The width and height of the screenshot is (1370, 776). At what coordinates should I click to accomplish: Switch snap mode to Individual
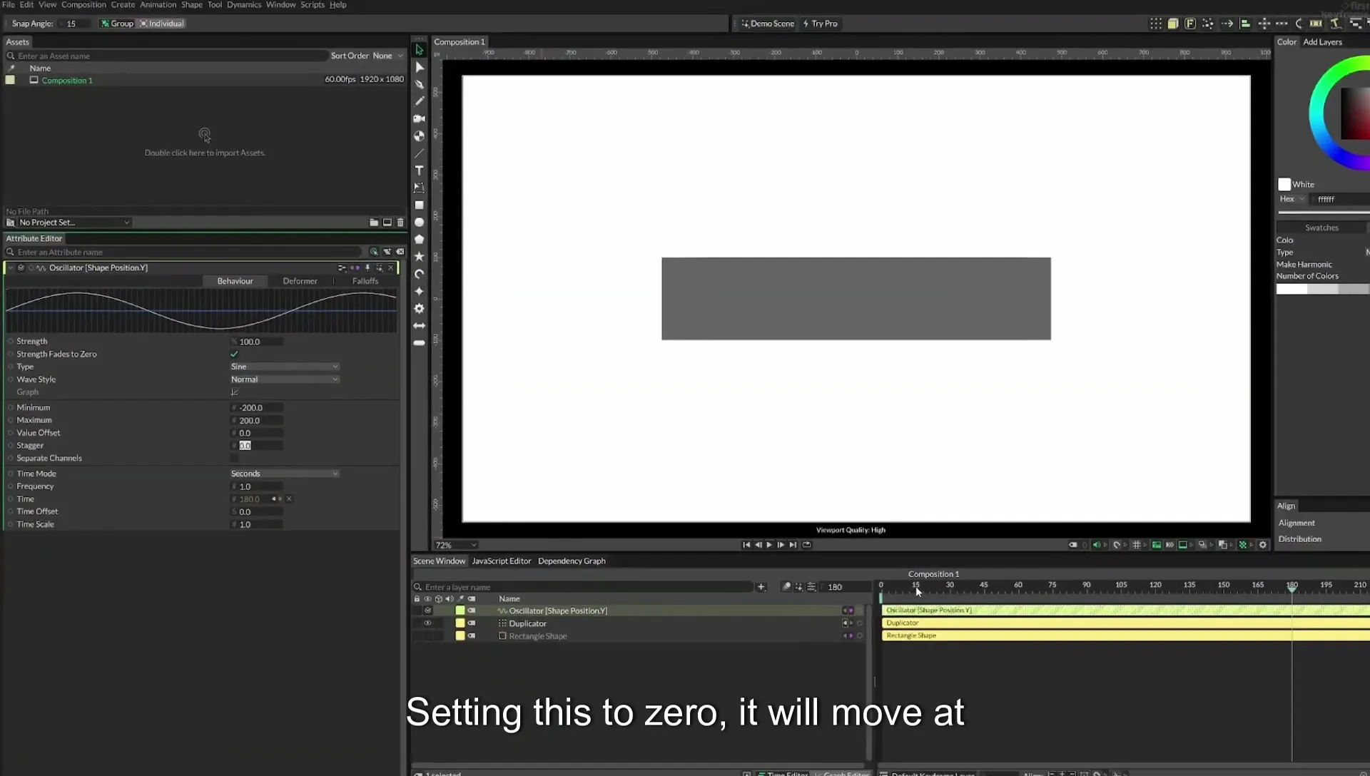coord(162,24)
